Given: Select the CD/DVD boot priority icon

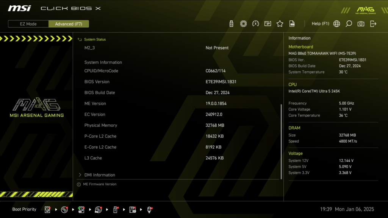Looking at the screenshot, I should [64, 209].
